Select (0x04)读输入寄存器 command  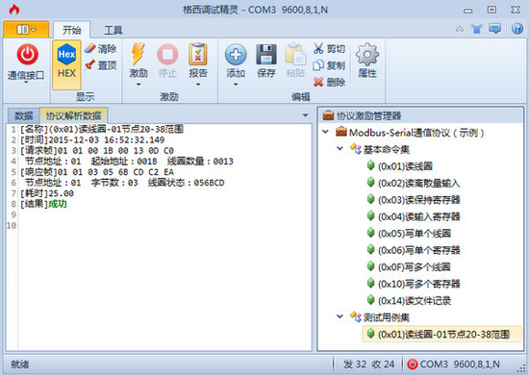[x=418, y=216]
